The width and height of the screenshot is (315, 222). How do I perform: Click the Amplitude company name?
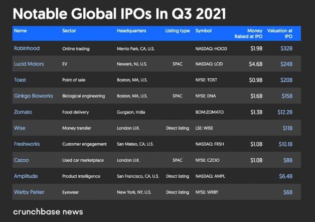click(26, 176)
